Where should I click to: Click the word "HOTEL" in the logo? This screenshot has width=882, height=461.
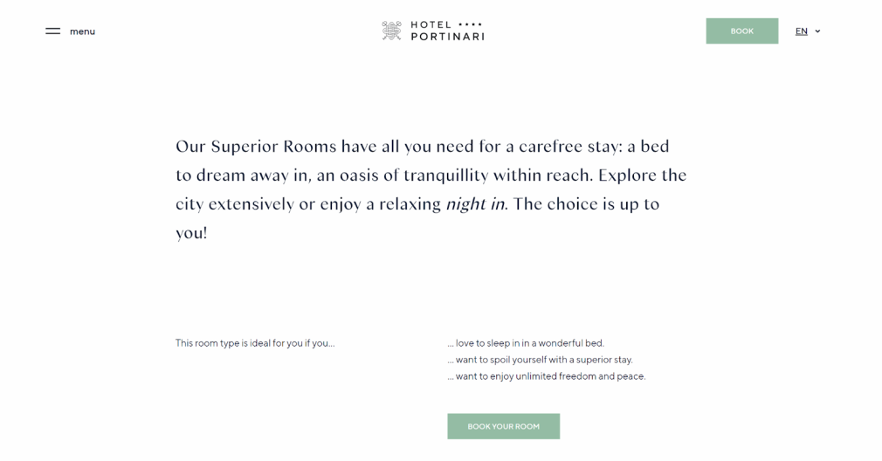(x=431, y=24)
